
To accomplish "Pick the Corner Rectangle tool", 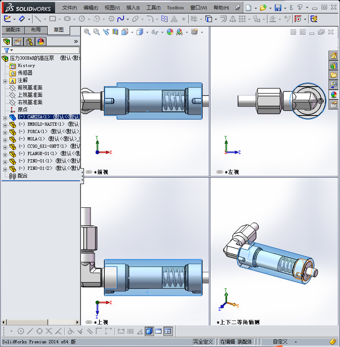I will (53, 19).
